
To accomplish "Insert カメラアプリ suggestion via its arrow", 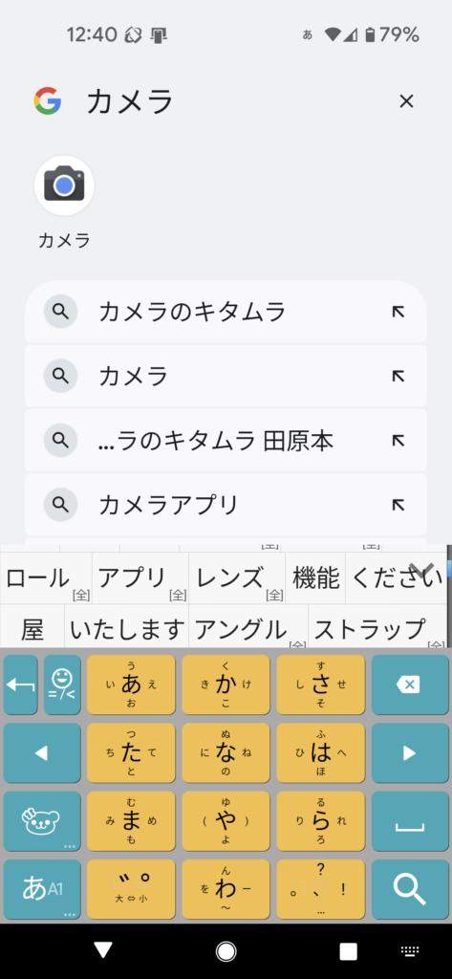I will click(398, 505).
